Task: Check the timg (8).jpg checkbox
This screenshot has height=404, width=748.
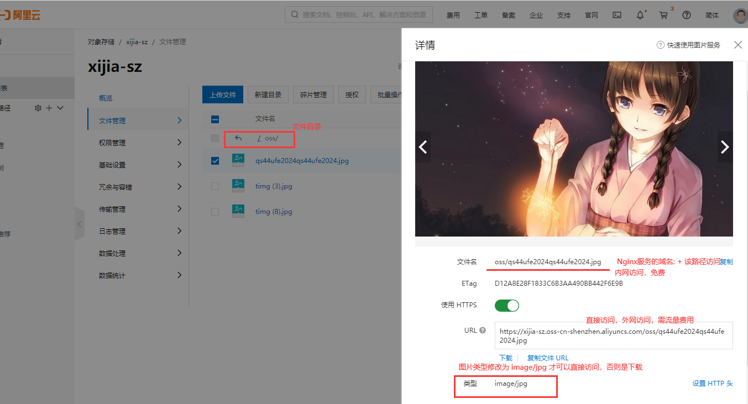Action: tap(215, 211)
